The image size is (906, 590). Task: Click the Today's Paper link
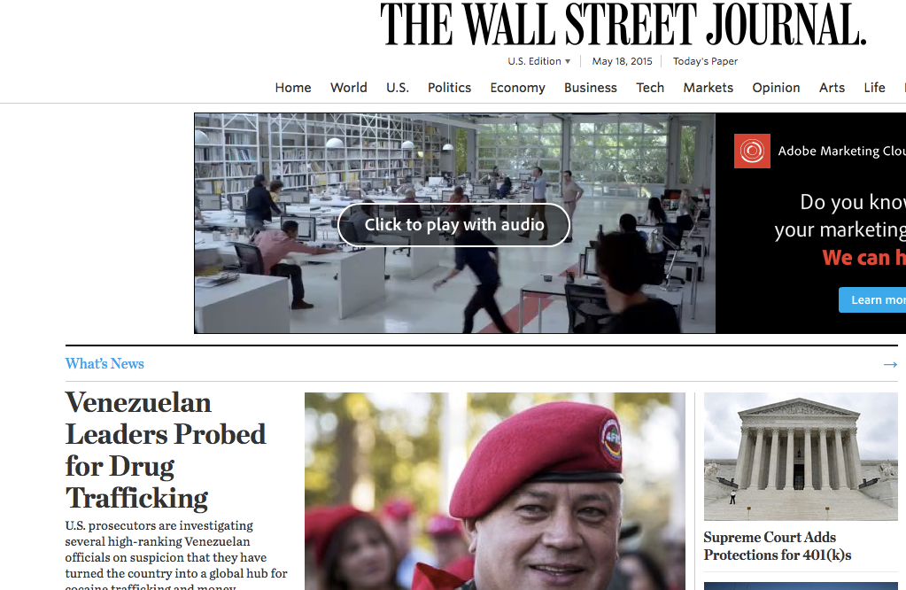705,61
